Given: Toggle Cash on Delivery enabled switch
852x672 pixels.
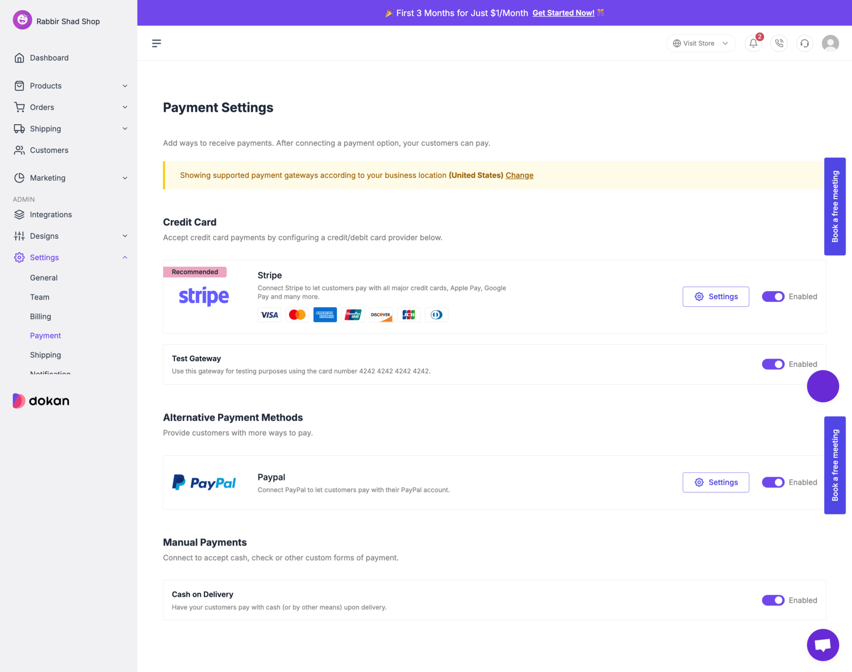Looking at the screenshot, I should (x=773, y=600).
